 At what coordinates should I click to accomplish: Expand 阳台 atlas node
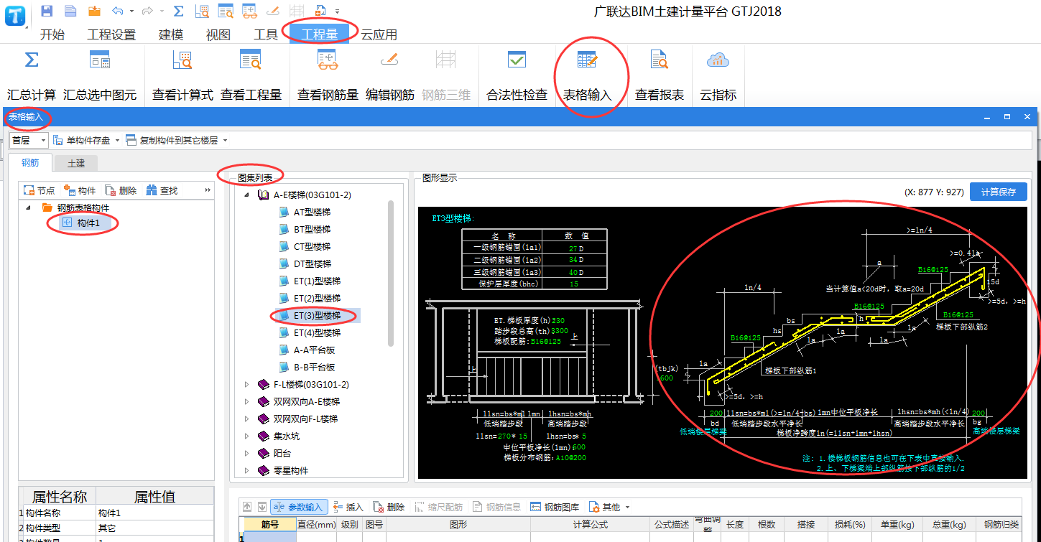click(246, 453)
